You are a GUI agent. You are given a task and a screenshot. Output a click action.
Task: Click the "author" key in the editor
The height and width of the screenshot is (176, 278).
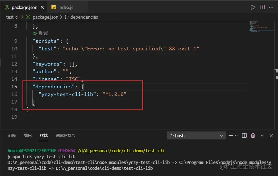point(44,71)
